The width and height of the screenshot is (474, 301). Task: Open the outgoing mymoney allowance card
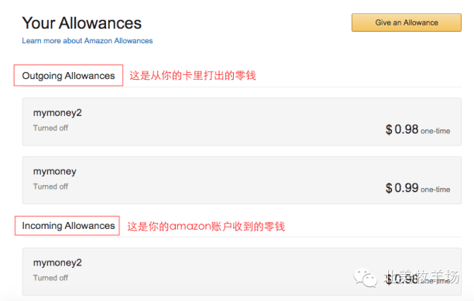tap(242, 180)
